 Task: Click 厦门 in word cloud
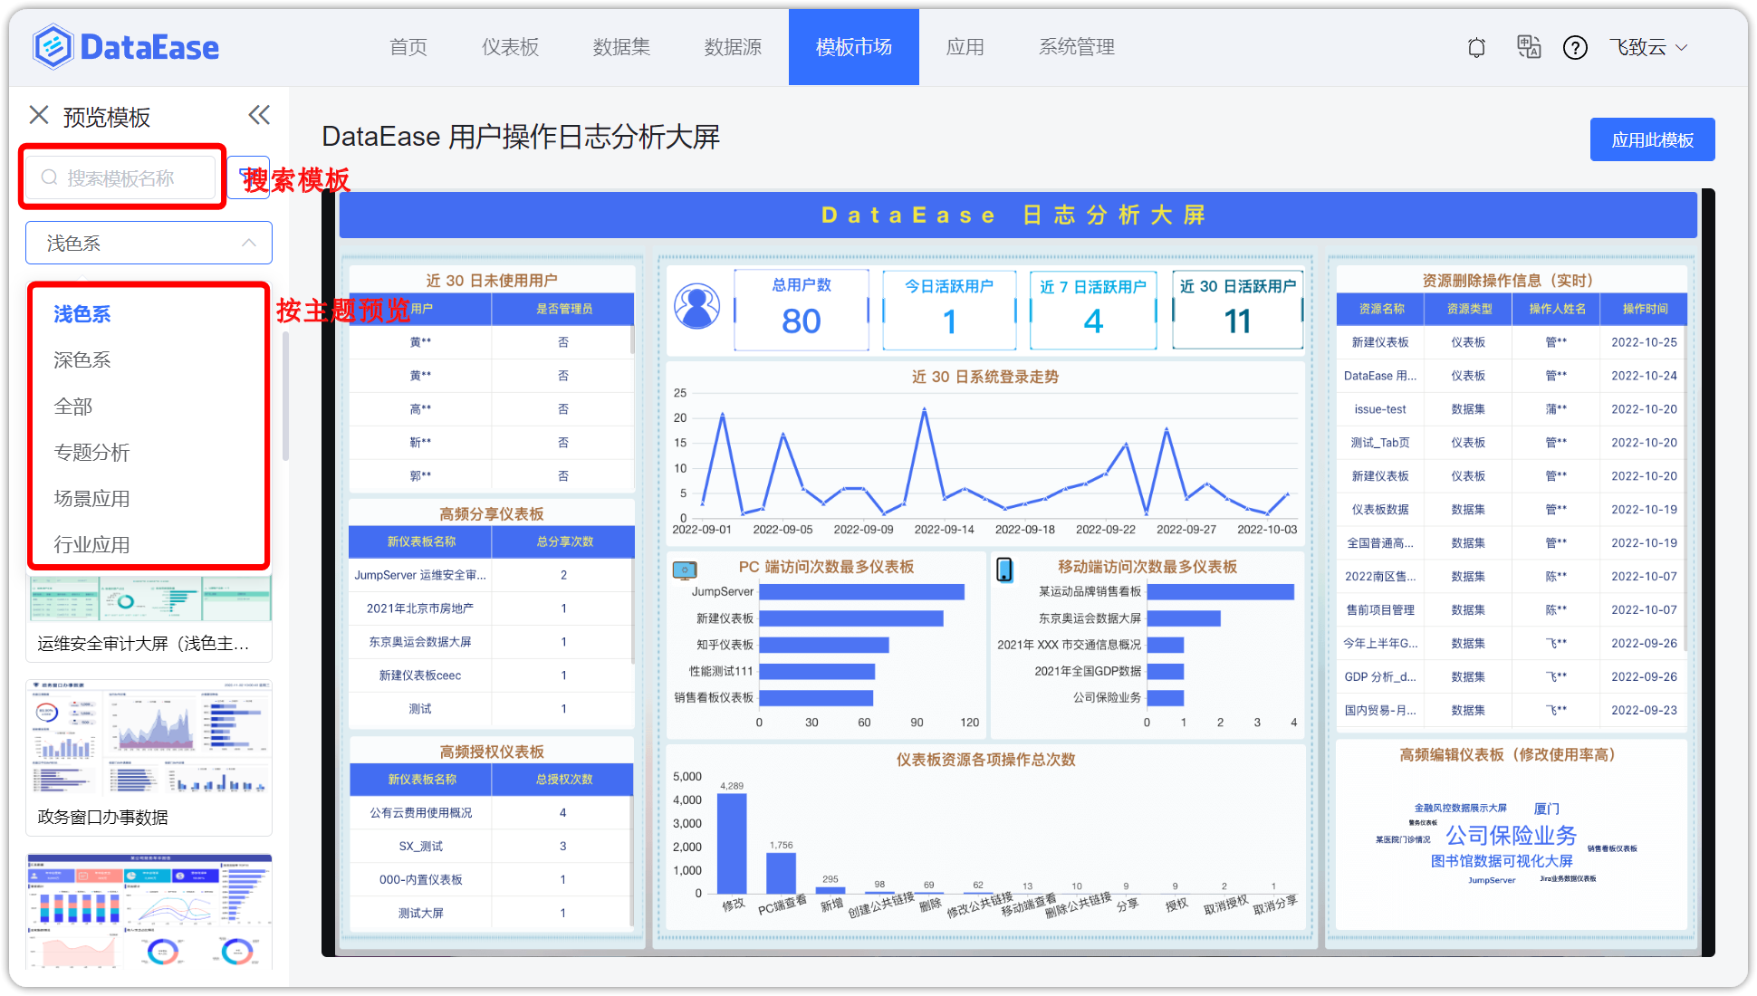pyautogui.click(x=1546, y=809)
